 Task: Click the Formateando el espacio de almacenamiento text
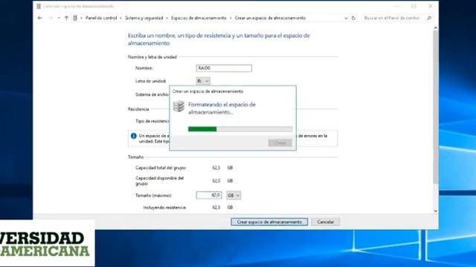tap(222, 108)
